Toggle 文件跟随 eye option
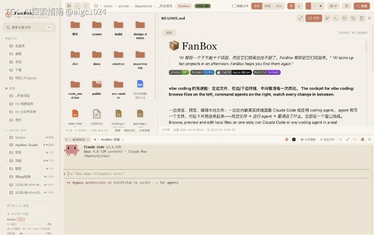 click(308, 140)
